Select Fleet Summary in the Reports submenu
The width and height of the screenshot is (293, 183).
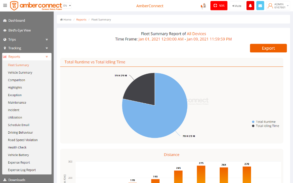click(18, 65)
